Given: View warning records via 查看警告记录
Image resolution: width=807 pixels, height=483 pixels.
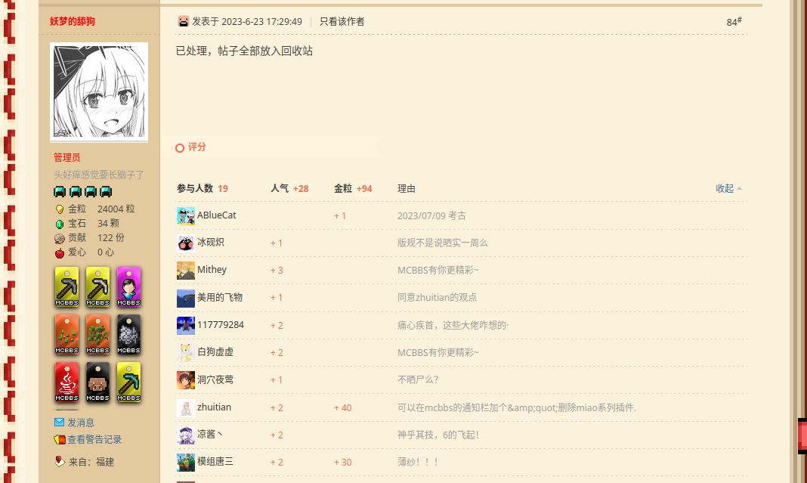Looking at the screenshot, I should pyautogui.click(x=94, y=439).
